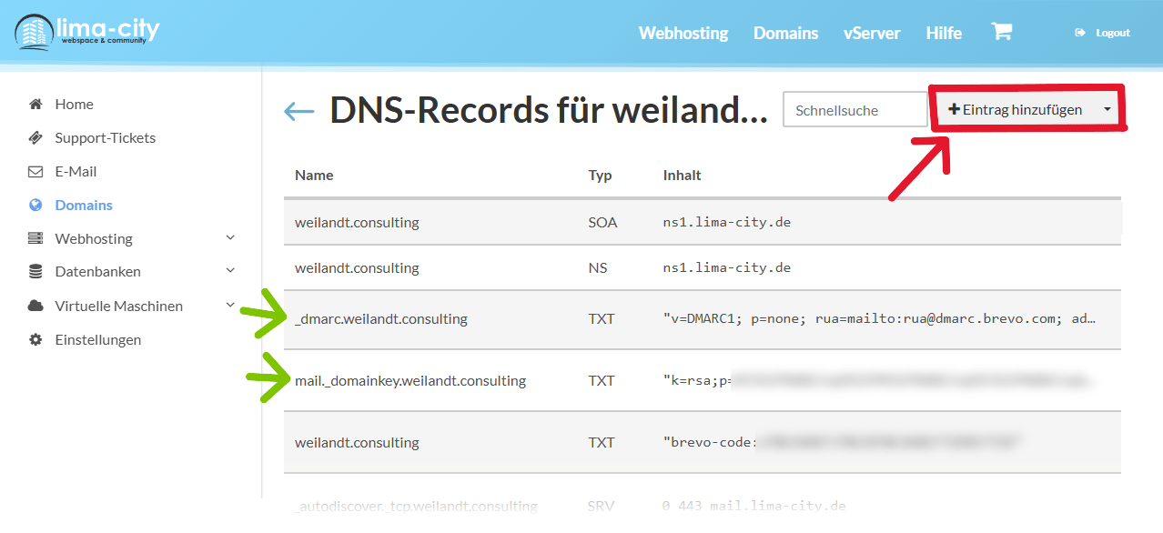Select E-Mail in the sidebar

(x=76, y=171)
